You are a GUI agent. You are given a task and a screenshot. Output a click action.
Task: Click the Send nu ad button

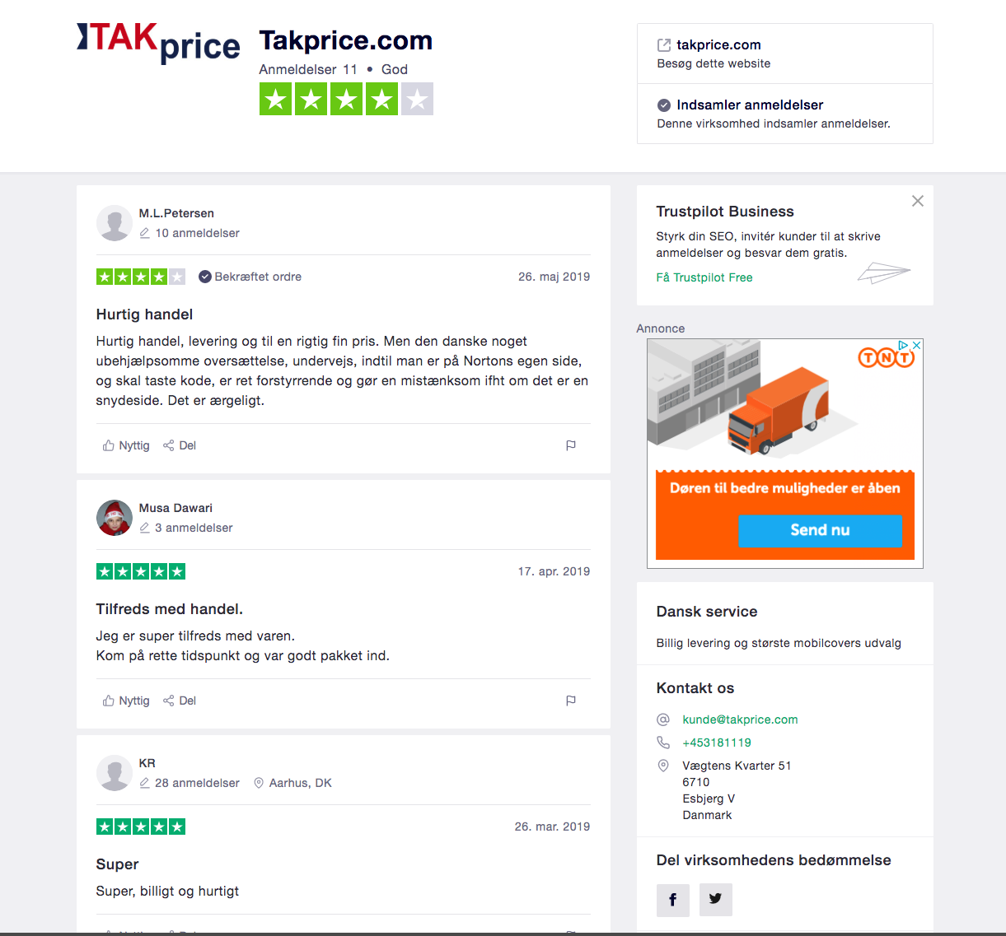(x=820, y=530)
